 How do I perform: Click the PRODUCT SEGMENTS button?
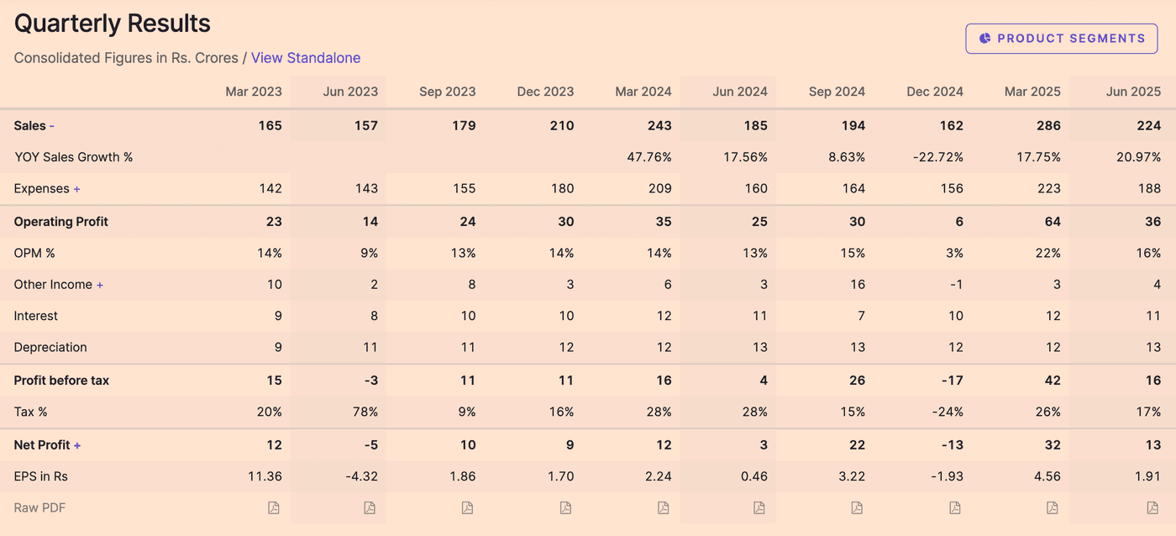1061,38
